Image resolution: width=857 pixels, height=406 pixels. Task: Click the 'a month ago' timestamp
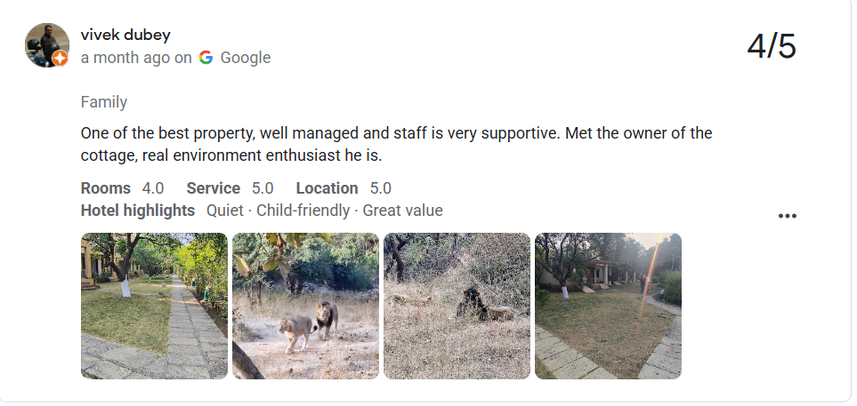tap(125, 58)
